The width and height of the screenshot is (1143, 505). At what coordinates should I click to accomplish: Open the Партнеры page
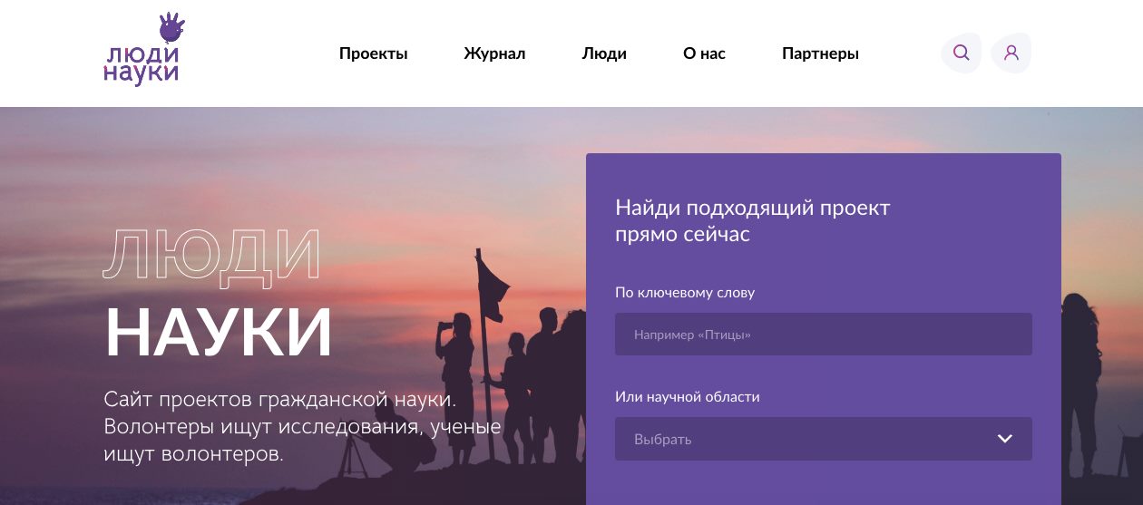click(820, 53)
